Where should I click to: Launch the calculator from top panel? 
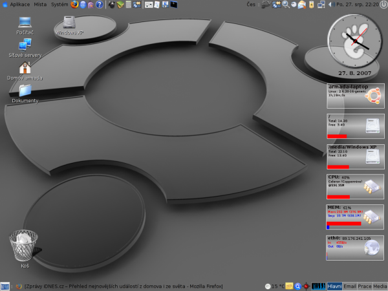click(x=128, y=5)
